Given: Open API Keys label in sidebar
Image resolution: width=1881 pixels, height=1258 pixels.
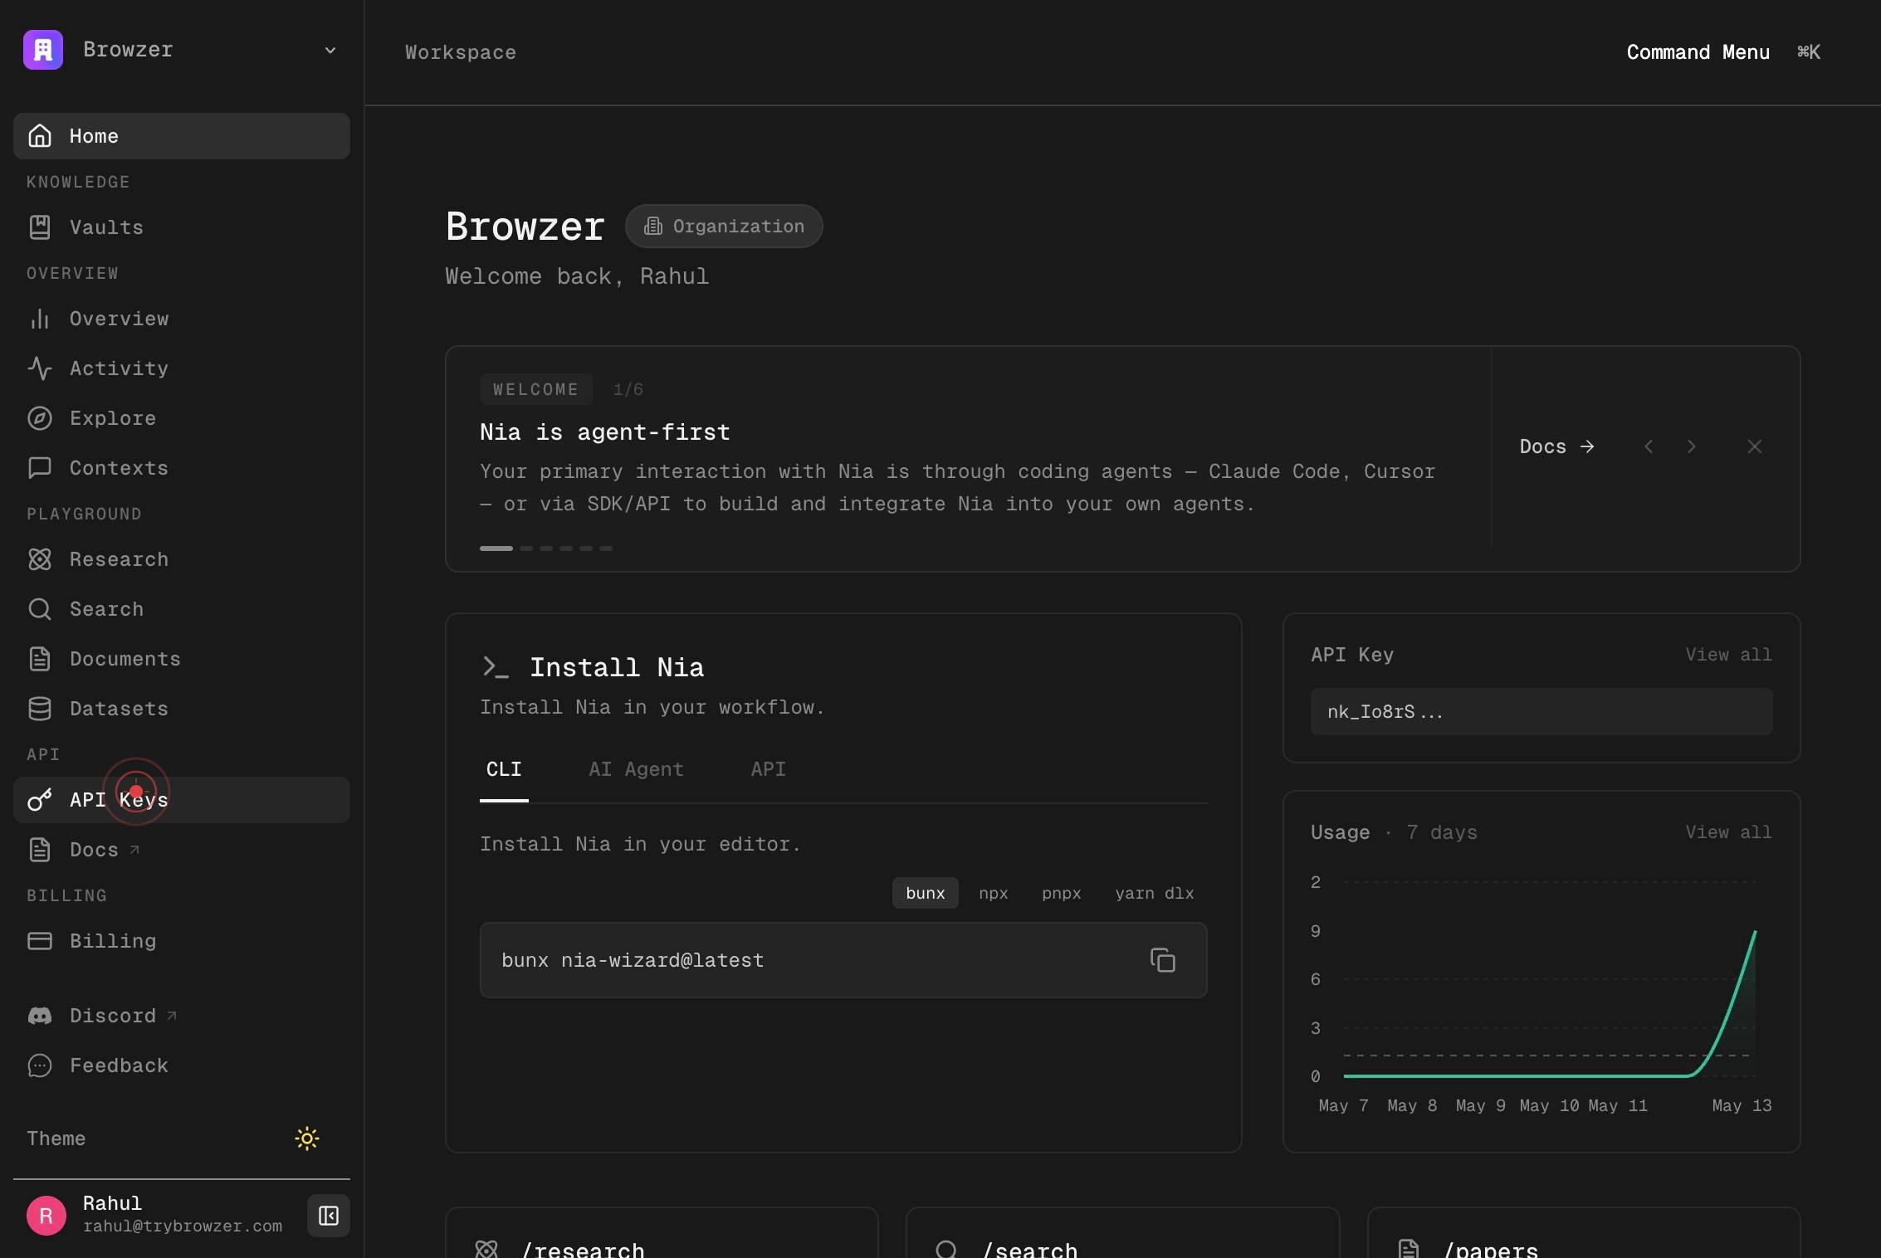Looking at the screenshot, I should pyautogui.click(x=119, y=800).
